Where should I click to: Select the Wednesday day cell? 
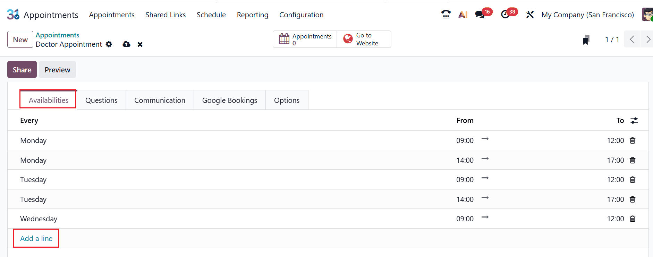tap(39, 219)
